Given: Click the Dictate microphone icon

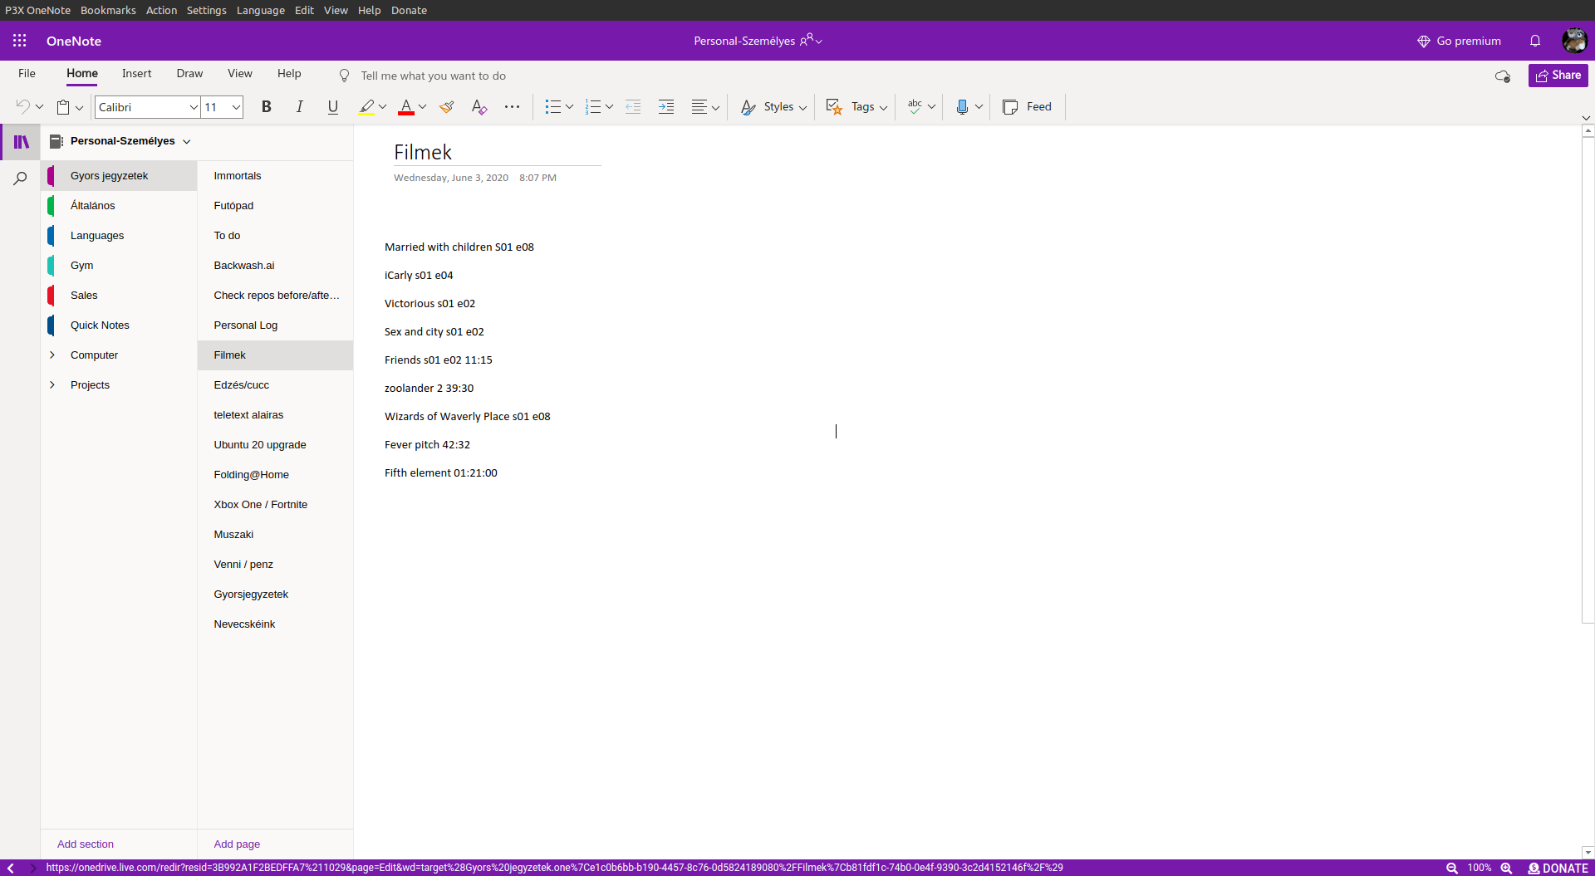Looking at the screenshot, I should point(962,107).
